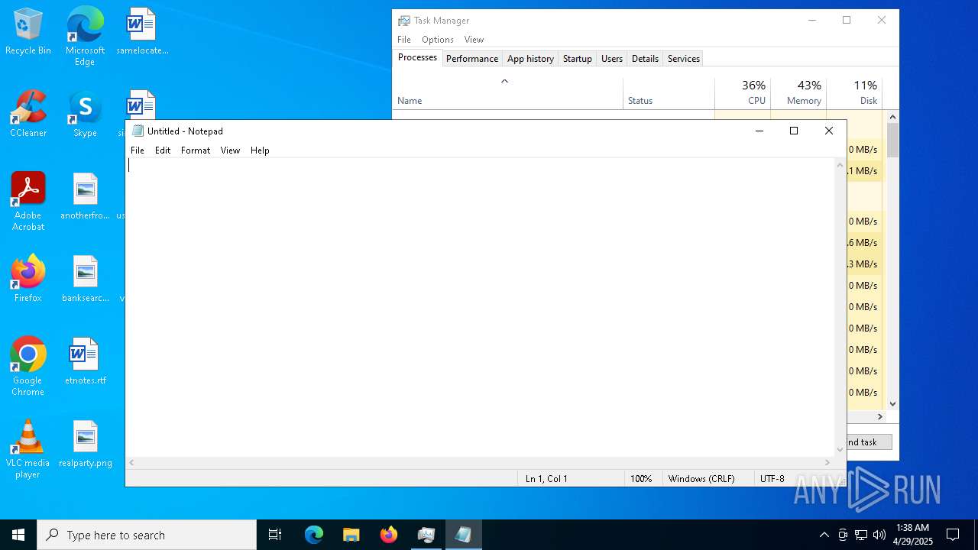This screenshot has width=978, height=550.
Task: Switch to App history tab
Action: [530, 59]
